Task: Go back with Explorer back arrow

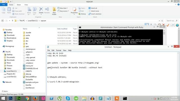Action: tap(3, 21)
